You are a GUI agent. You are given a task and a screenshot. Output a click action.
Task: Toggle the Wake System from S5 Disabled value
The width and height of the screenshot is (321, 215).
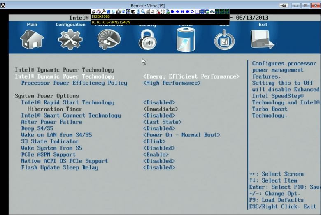(x=159, y=148)
